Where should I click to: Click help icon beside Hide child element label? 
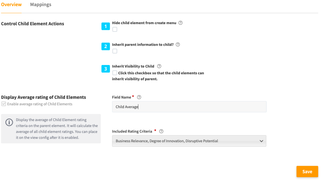pos(180,23)
